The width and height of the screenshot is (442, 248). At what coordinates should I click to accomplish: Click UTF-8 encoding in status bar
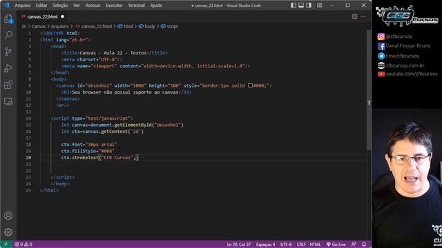coord(286,245)
